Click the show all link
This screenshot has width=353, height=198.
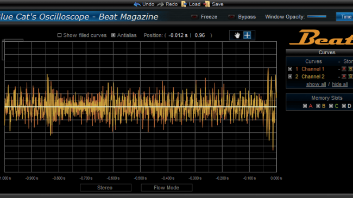[x=316, y=84]
